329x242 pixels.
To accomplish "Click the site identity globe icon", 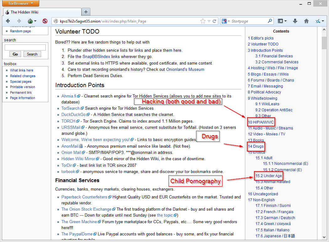I will coord(56,21).
